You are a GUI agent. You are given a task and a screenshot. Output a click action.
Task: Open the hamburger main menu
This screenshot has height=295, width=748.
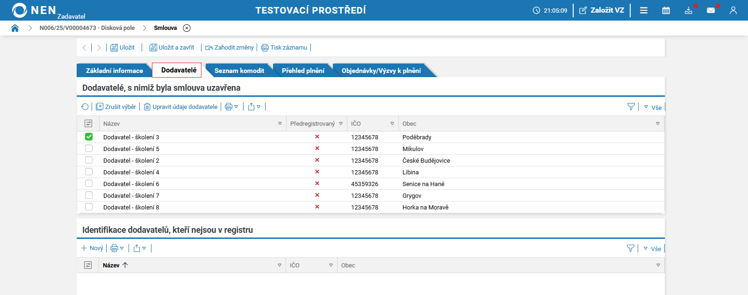pos(644,10)
